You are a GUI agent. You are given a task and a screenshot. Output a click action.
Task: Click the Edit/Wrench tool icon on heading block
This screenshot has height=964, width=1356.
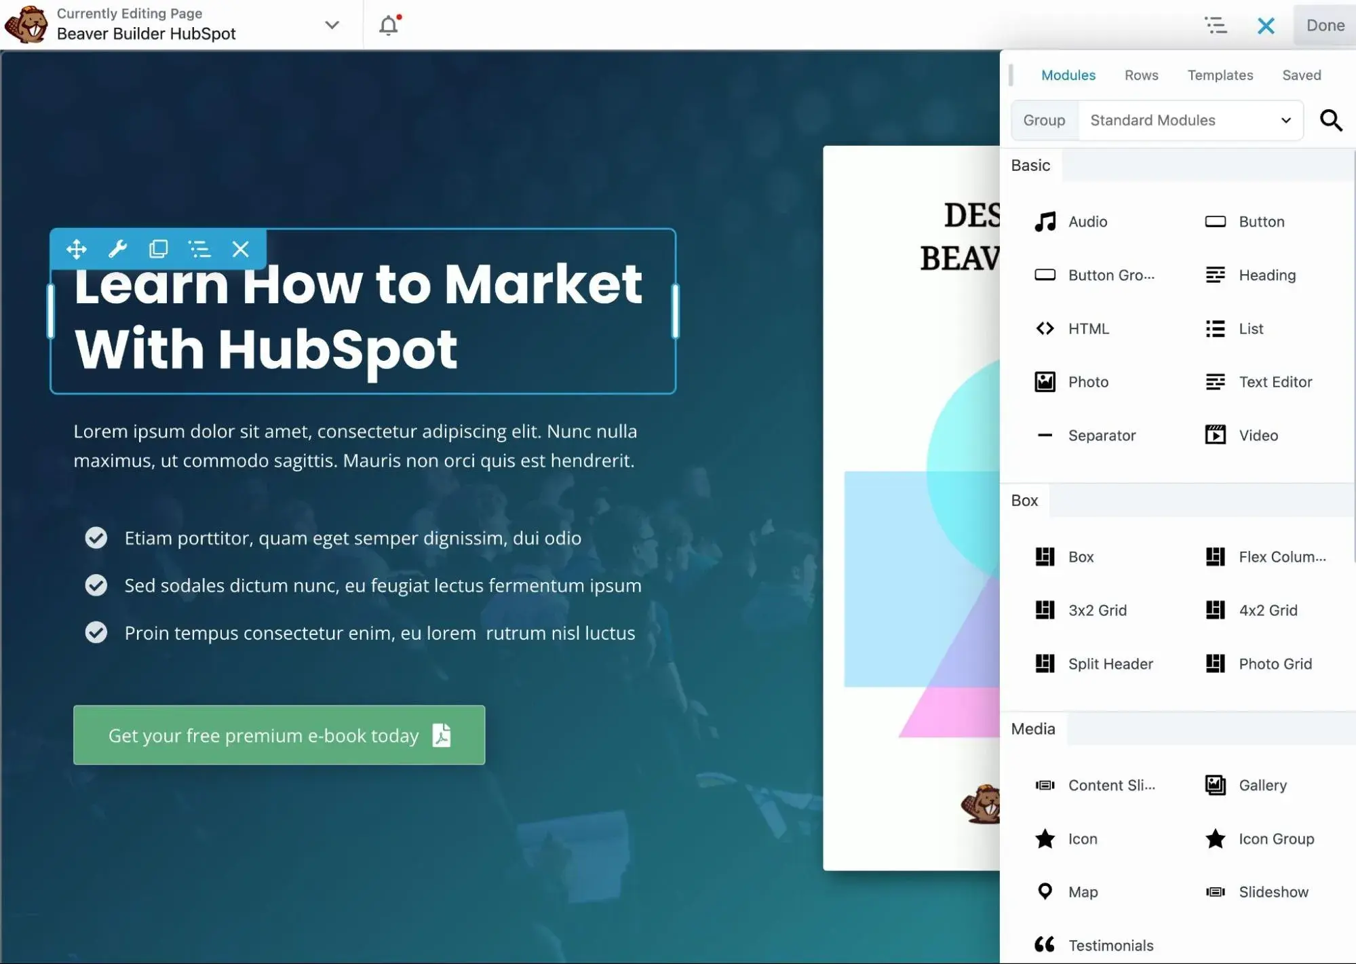pyautogui.click(x=117, y=247)
